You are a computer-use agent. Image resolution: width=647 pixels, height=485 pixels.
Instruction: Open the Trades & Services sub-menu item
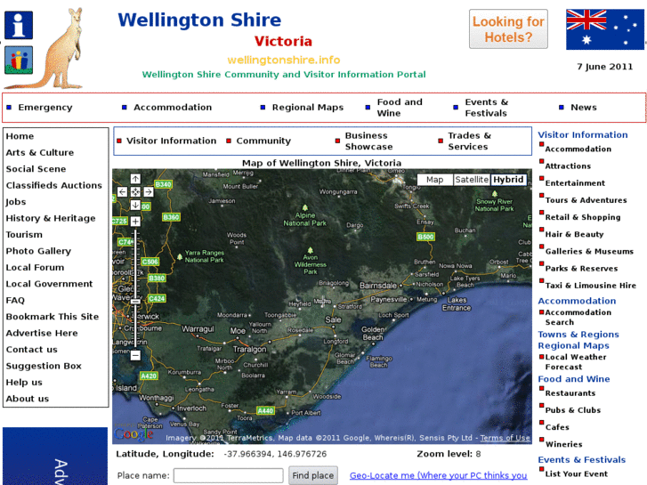coord(470,141)
